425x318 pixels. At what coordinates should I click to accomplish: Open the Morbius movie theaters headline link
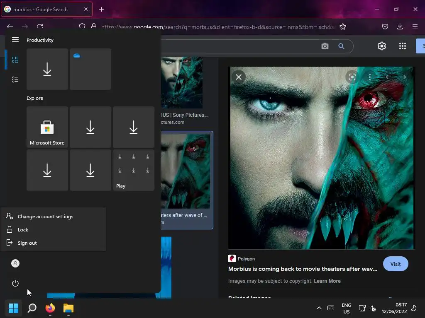303,269
